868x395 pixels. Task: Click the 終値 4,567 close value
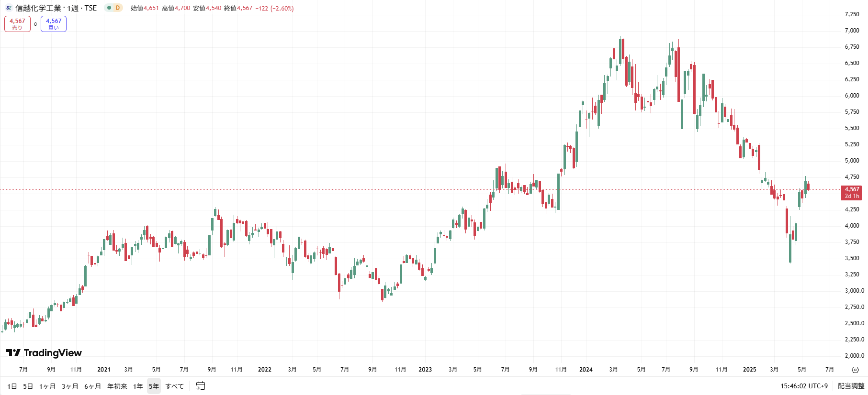[238, 8]
